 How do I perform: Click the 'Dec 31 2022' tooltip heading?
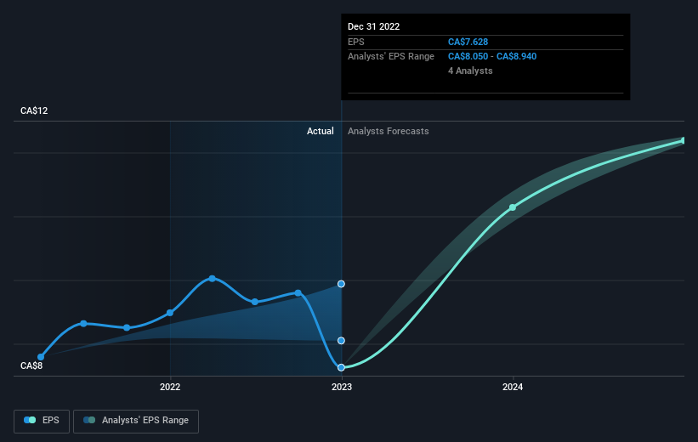(373, 26)
